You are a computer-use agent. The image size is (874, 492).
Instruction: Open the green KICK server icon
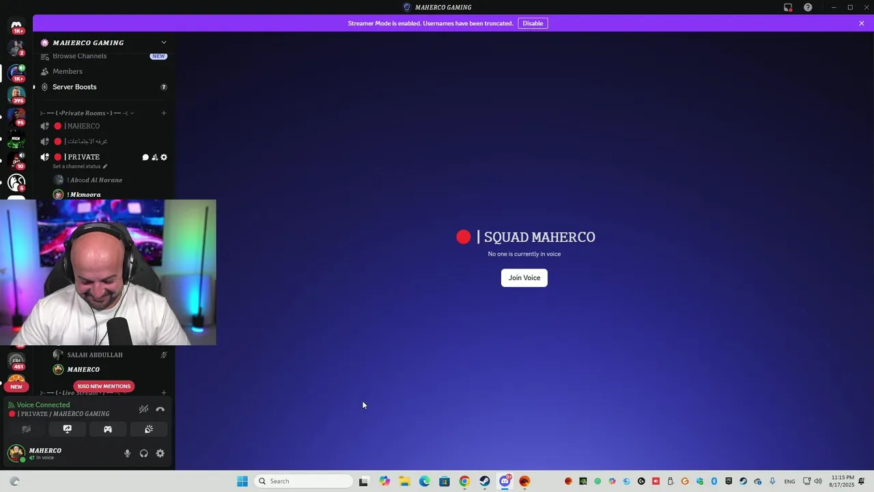coord(16,139)
